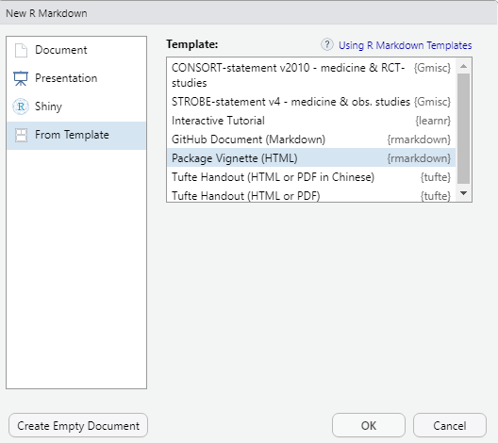Click the {learnr} package label
498x443 pixels.
coord(433,121)
